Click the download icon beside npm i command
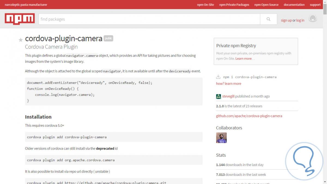 tap(218, 77)
